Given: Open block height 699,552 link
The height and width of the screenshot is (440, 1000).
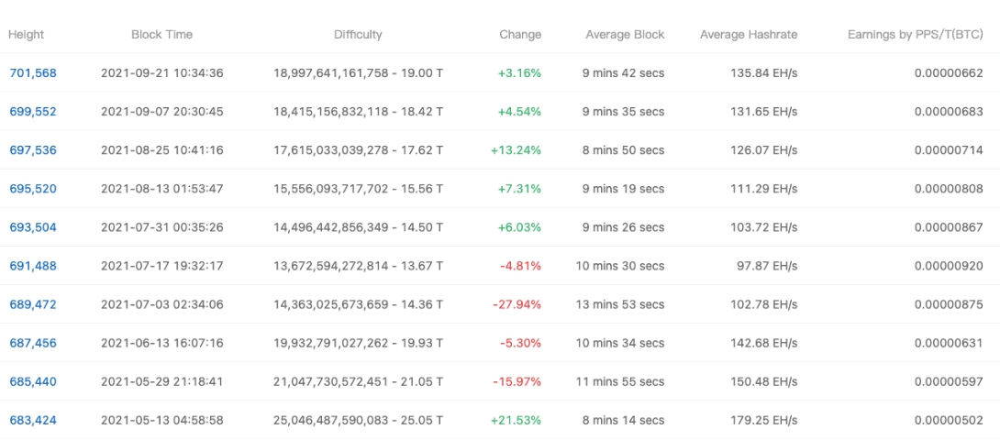Looking at the screenshot, I should click(x=33, y=112).
